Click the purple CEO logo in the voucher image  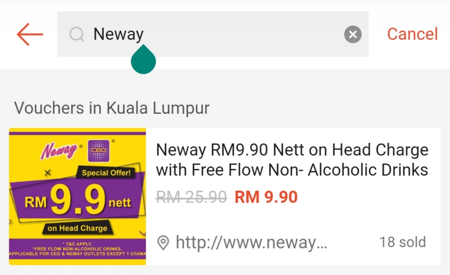(99, 150)
